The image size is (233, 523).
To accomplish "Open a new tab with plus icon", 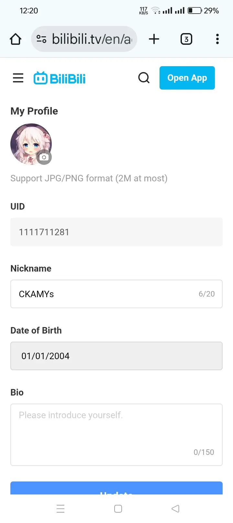I will click(154, 39).
